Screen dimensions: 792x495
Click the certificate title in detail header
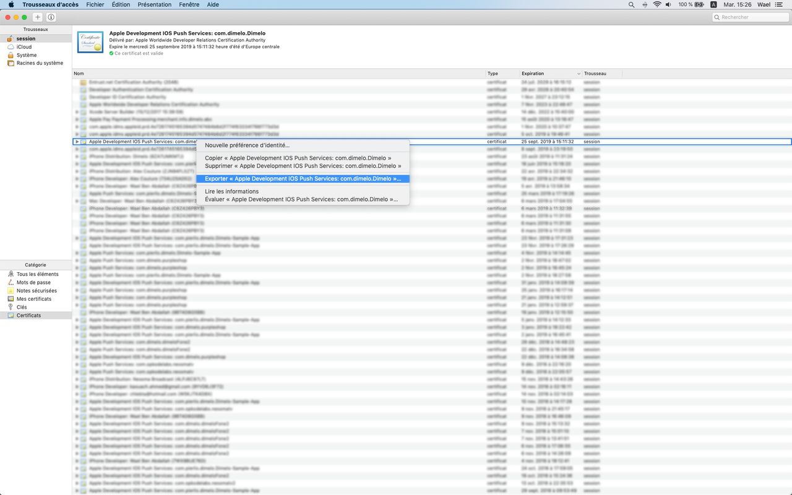(x=187, y=33)
